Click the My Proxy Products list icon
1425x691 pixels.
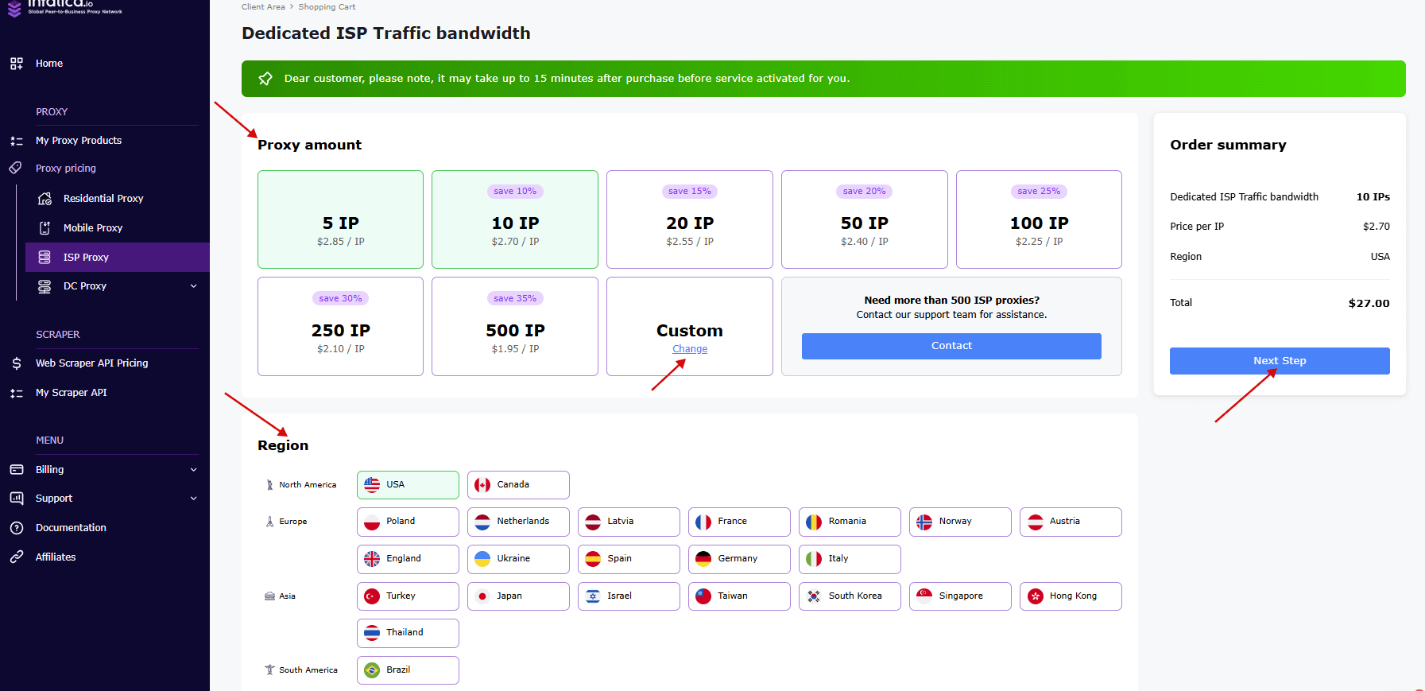coord(16,141)
